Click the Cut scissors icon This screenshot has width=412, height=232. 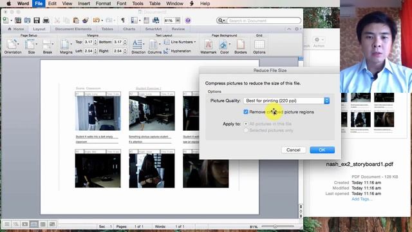tap(57, 20)
